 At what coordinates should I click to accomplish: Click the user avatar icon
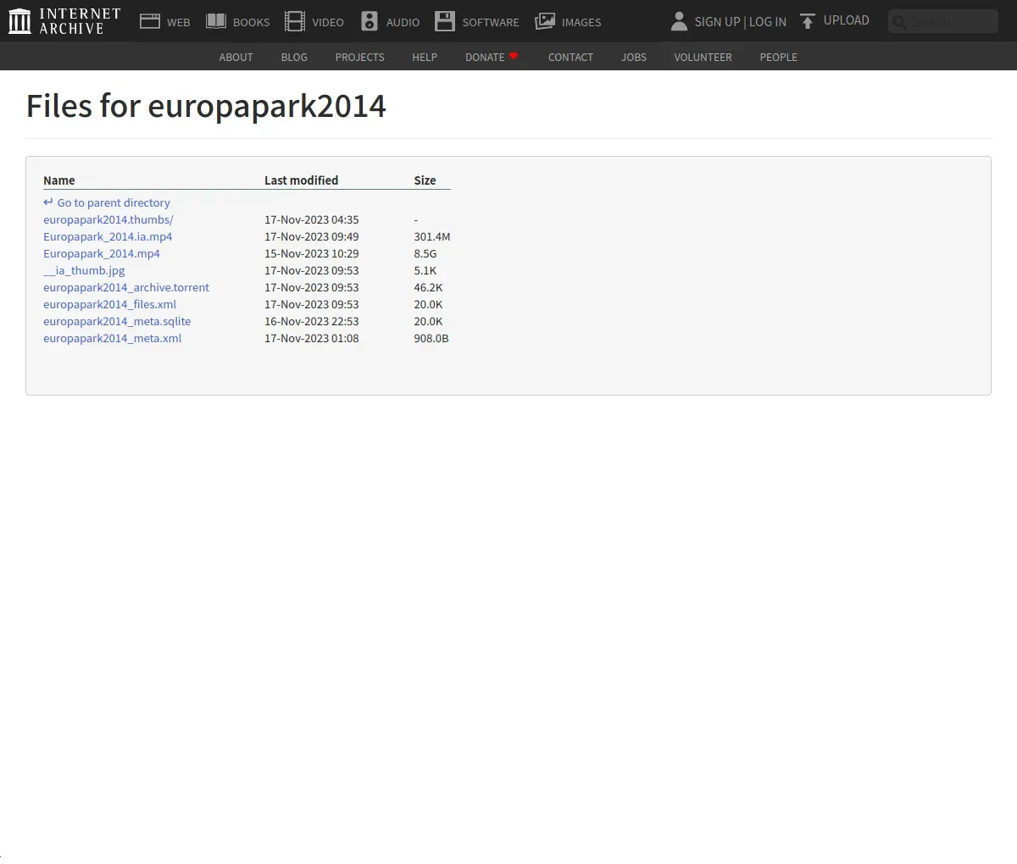coord(679,21)
